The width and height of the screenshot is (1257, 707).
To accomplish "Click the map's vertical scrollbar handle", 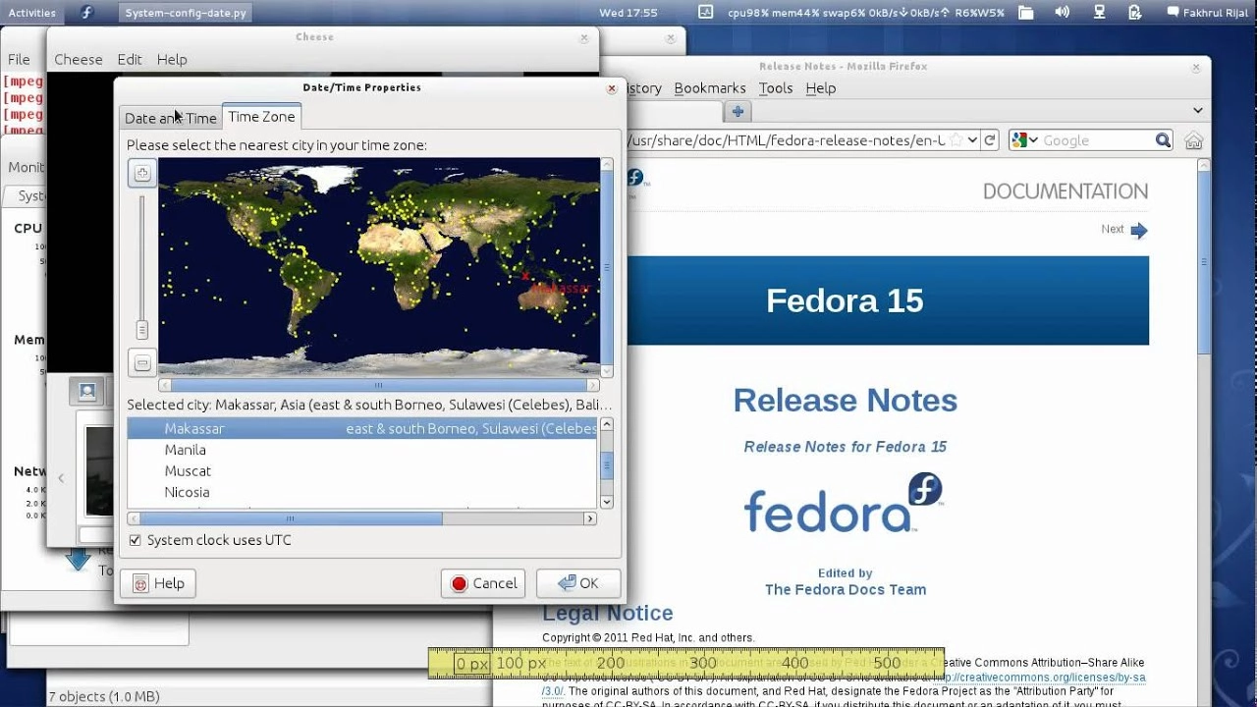I will [x=607, y=267].
